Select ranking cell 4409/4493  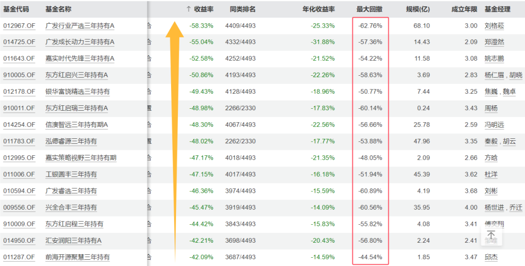(241, 26)
